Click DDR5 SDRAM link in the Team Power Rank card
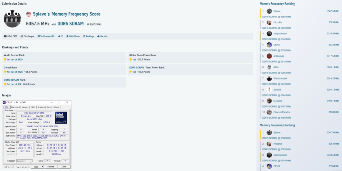Viewport: 342px width, 171px height. pos(137,67)
